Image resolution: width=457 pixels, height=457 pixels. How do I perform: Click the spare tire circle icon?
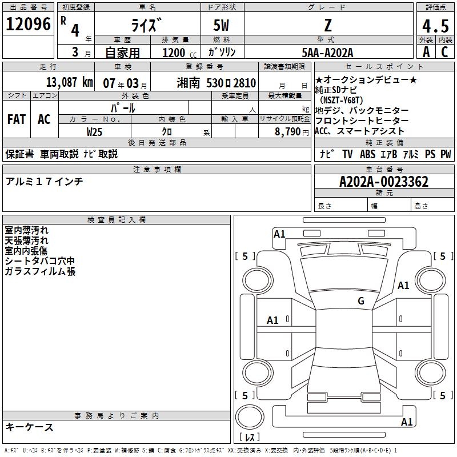250,416
